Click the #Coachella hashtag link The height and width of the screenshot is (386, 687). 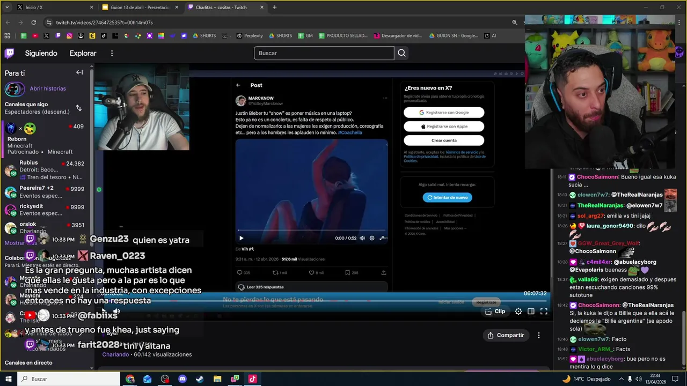click(x=350, y=132)
